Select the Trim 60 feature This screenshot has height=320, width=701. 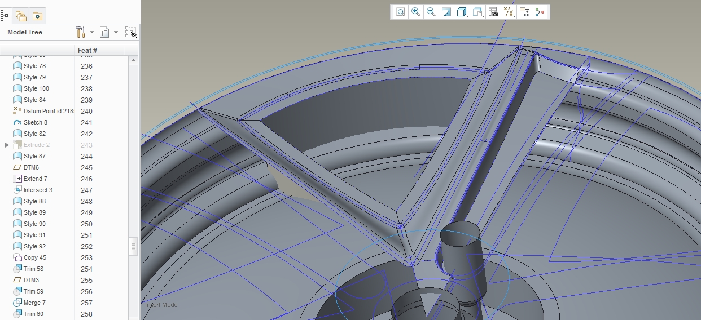click(x=33, y=314)
